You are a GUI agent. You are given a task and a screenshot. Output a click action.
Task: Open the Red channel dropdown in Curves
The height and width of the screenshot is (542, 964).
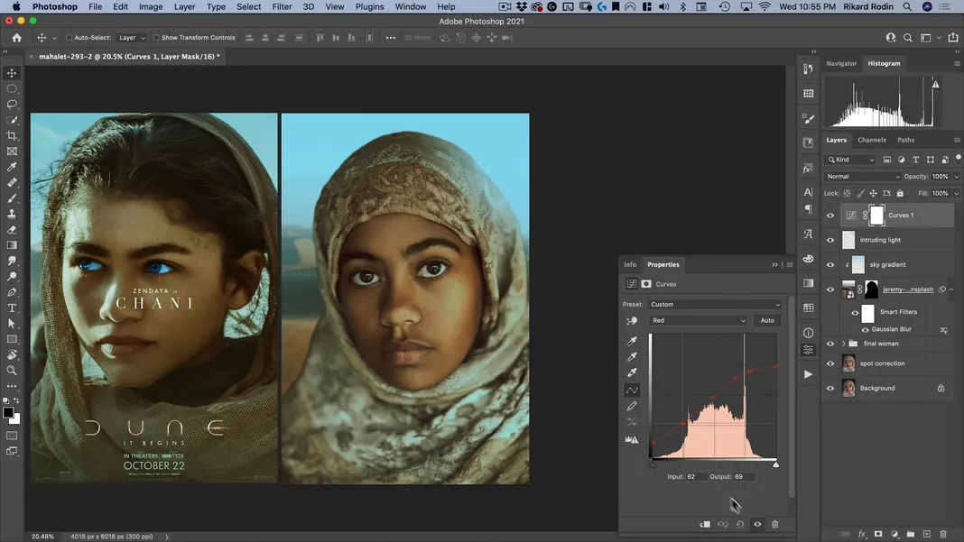coord(699,320)
